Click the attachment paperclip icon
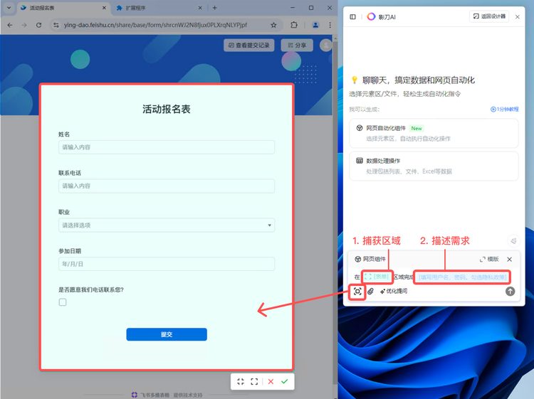The height and width of the screenshot is (399, 534). (x=370, y=291)
